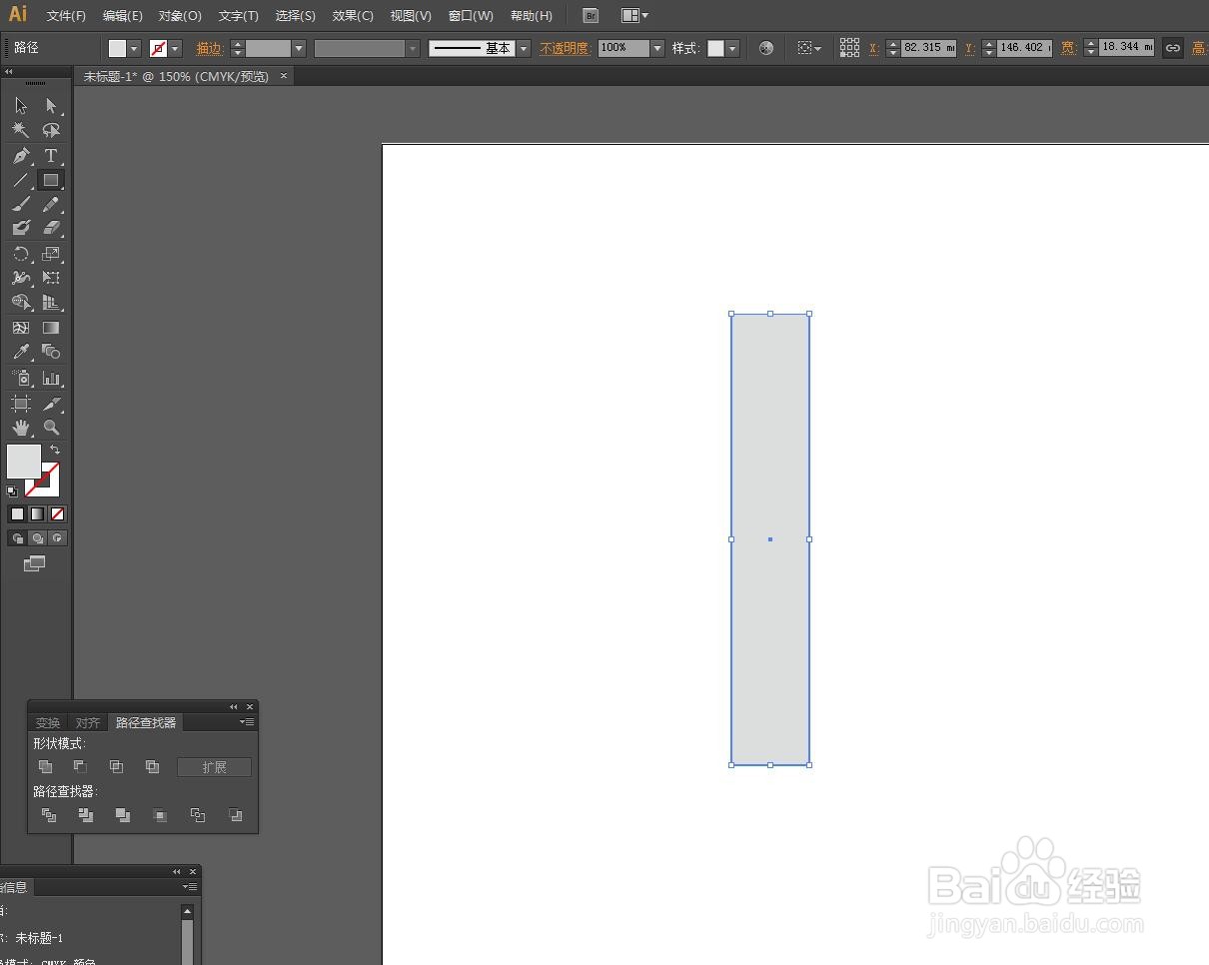This screenshot has width=1209, height=965.
Task: Select the Perspective Grid tool
Action: [51, 302]
